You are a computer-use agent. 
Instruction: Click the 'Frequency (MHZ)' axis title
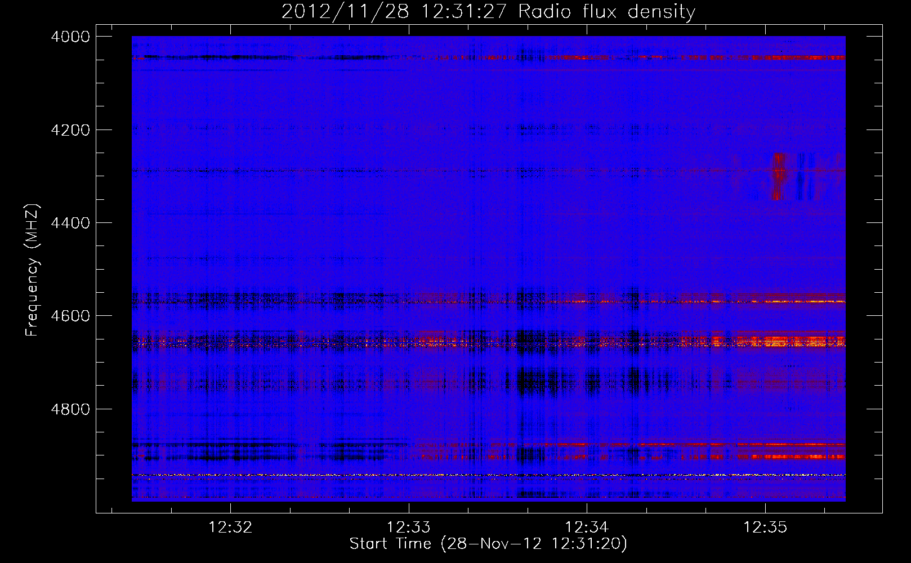pos(32,270)
